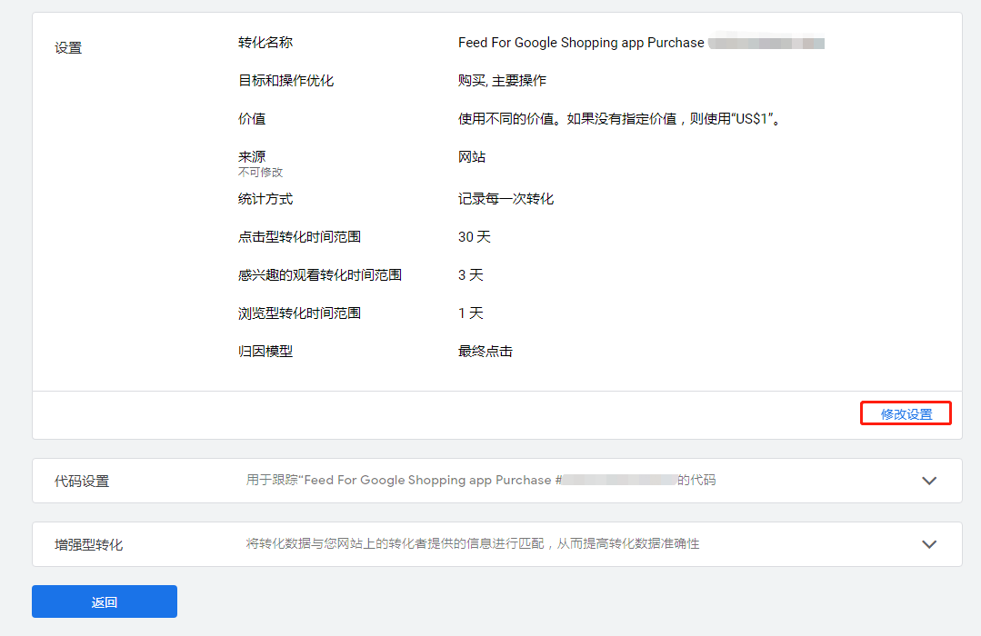Expand the 增强型转化 section chevron
Image resolution: width=981 pixels, height=636 pixels.
tap(929, 544)
